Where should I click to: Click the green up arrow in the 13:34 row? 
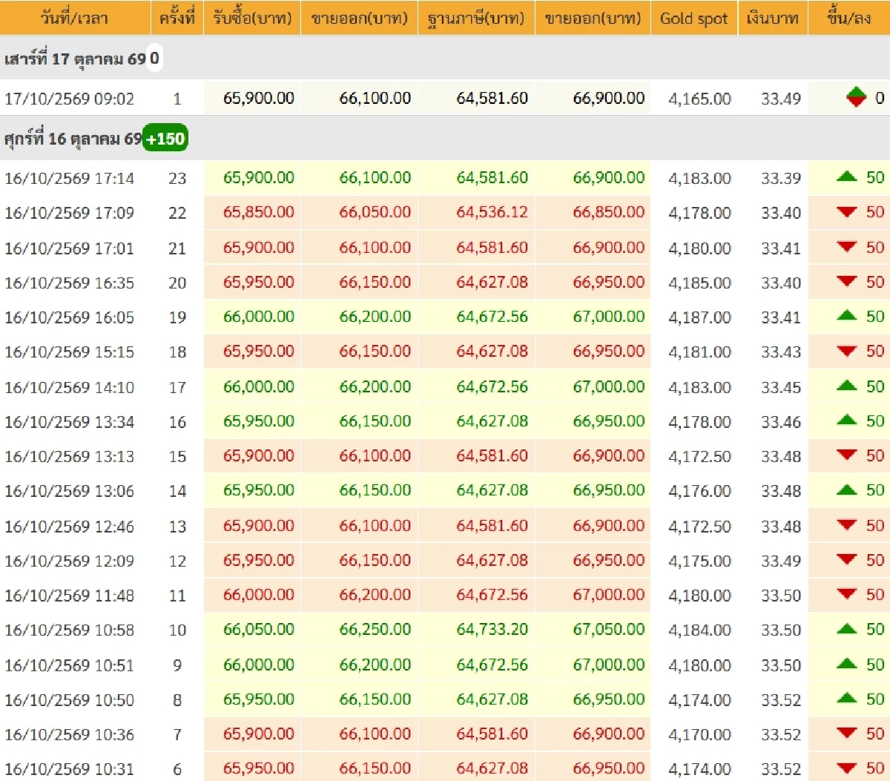tap(846, 421)
